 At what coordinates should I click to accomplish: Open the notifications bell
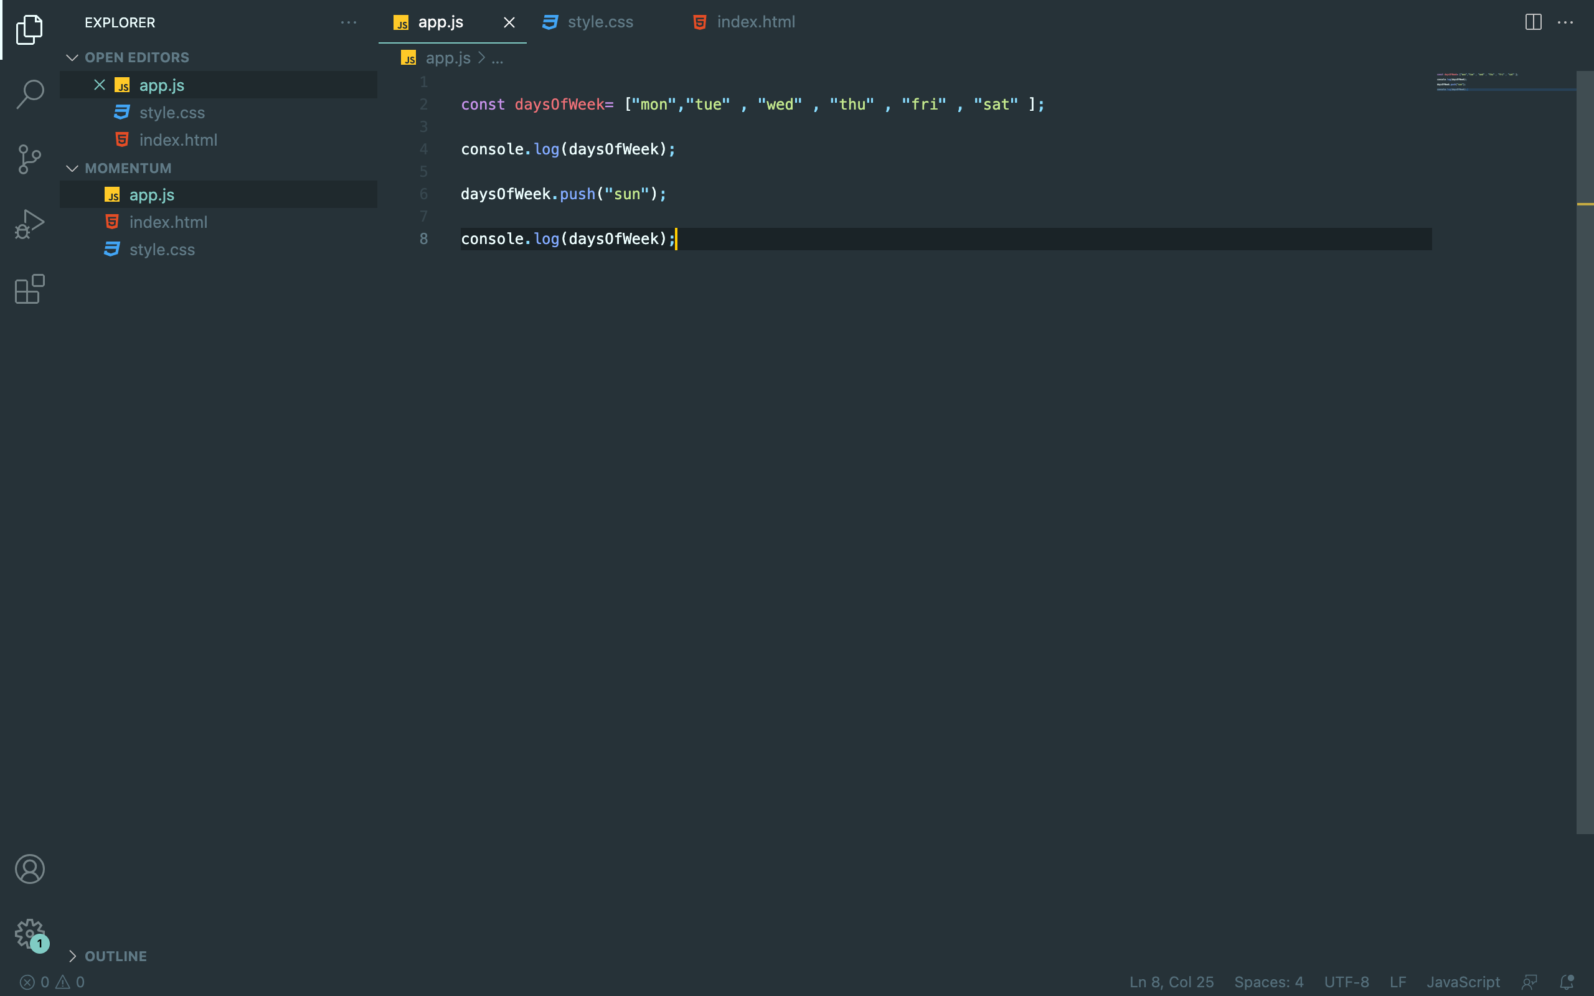point(1567,982)
